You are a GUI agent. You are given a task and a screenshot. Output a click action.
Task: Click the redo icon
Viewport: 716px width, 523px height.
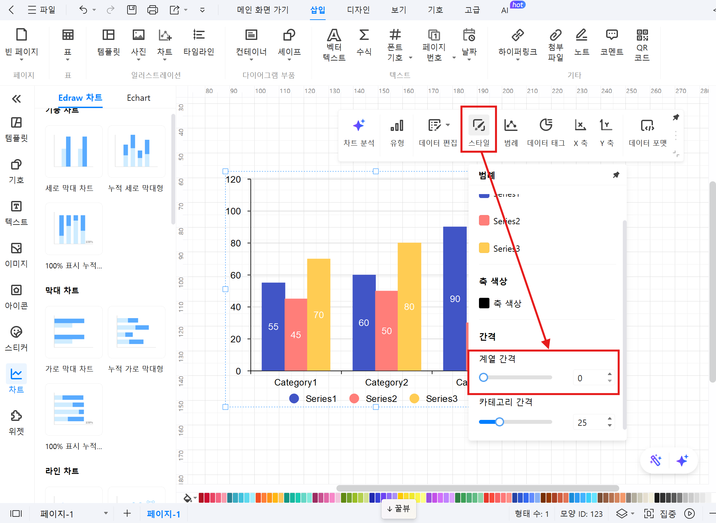pyautogui.click(x=111, y=10)
